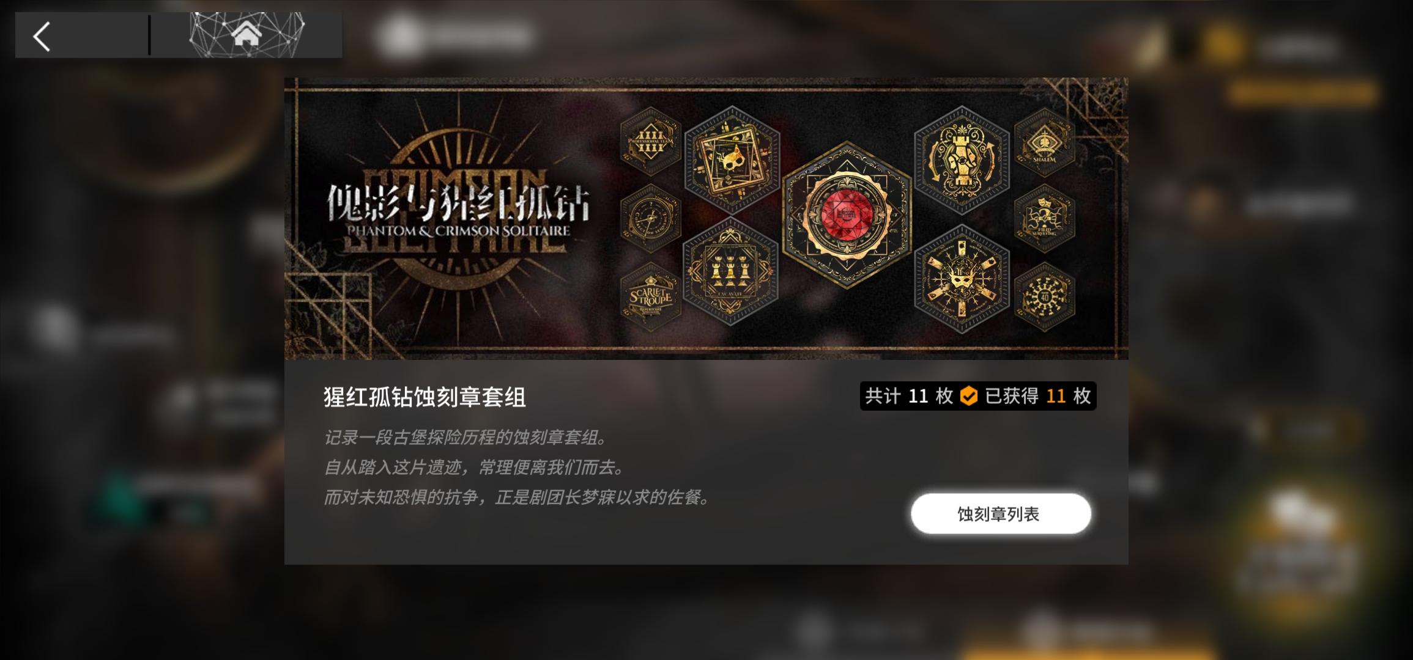Select the golden skull card medal

click(x=732, y=160)
